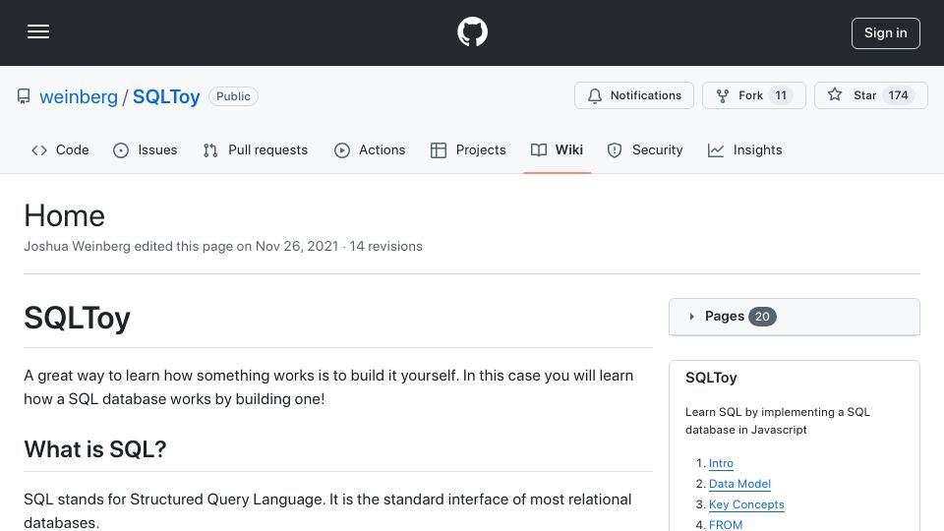
Task: Open the Insights tab
Action: (745, 149)
